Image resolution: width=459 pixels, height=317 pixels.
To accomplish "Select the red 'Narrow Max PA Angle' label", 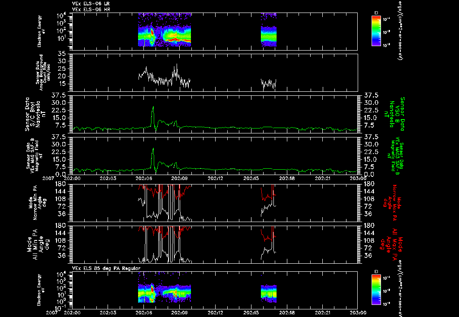I will point(392,202).
